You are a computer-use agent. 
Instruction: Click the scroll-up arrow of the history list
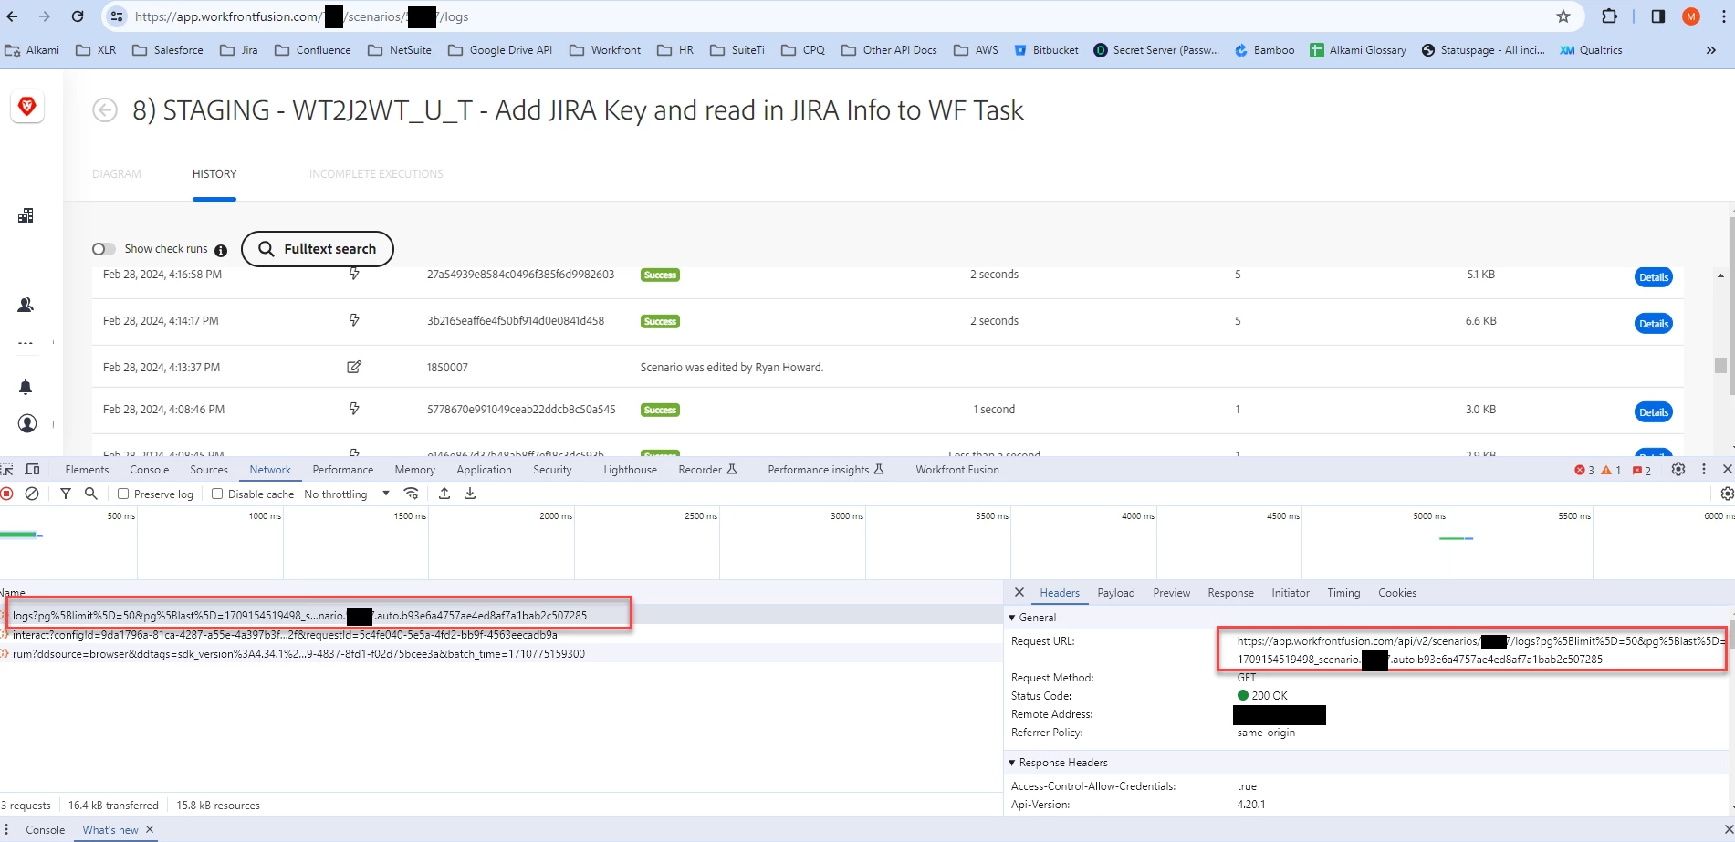(x=1720, y=275)
